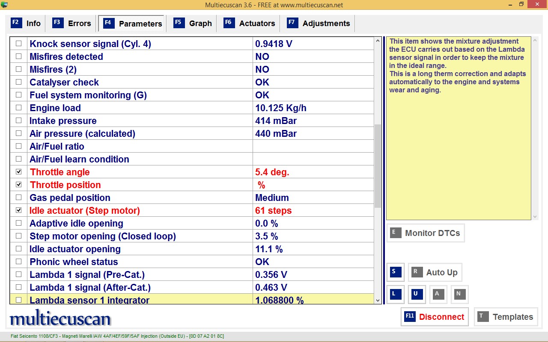Click the OK value for Phonic wheel status

pos(262,262)
